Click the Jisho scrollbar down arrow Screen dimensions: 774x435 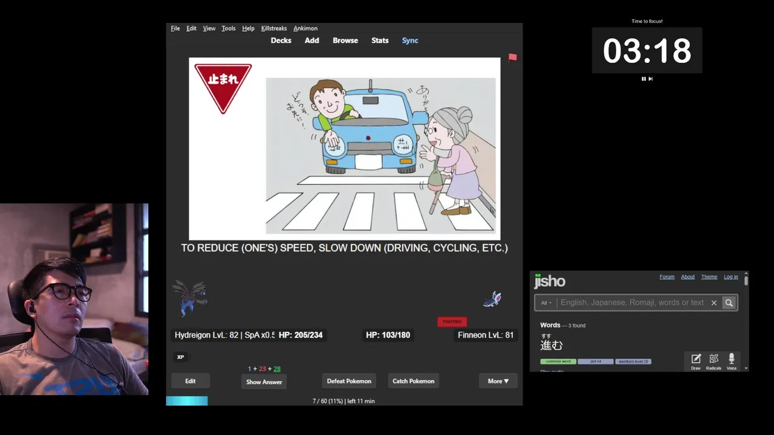click(746, 368)
